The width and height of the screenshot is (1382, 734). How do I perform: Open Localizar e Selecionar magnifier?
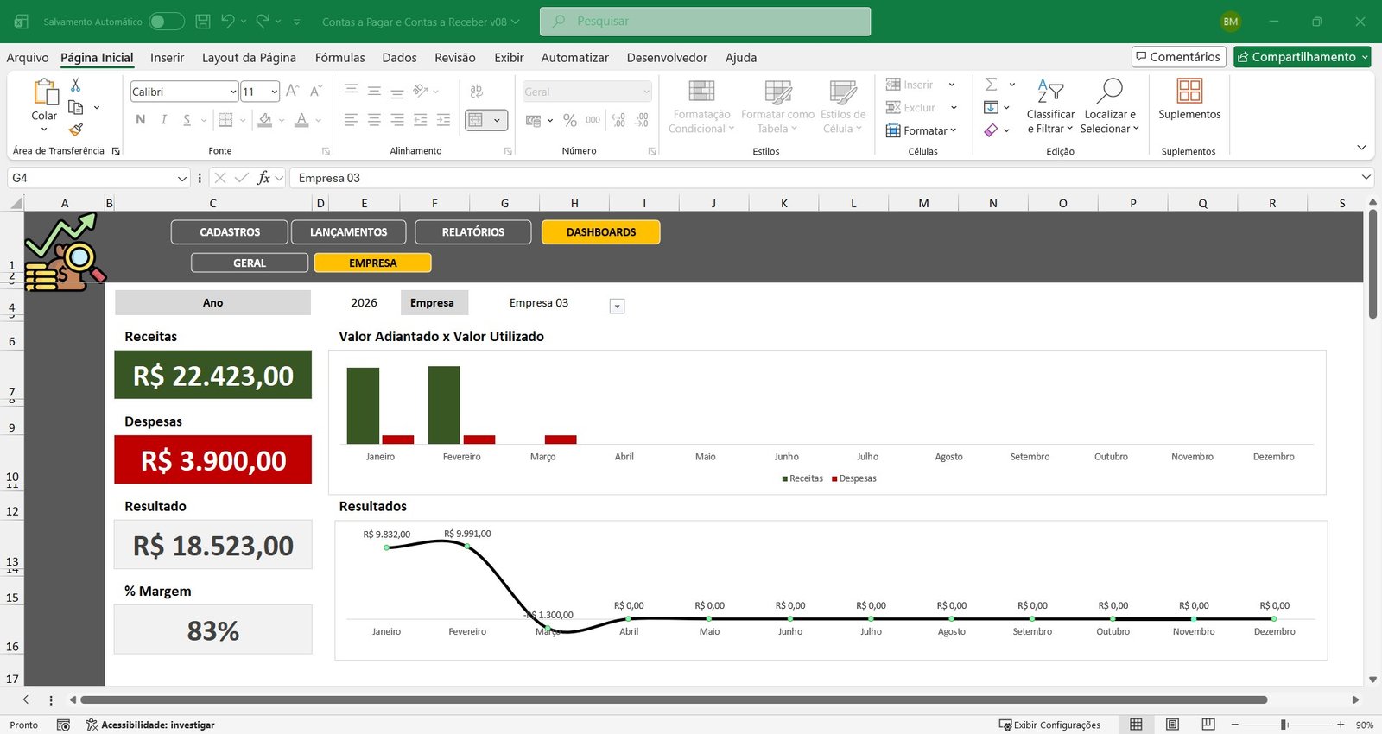[x=1109, y=92]
